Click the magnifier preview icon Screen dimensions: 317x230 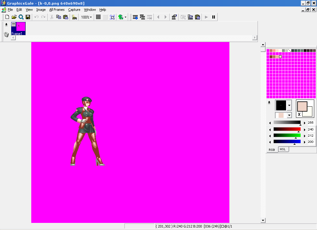(x=21, y=17)
